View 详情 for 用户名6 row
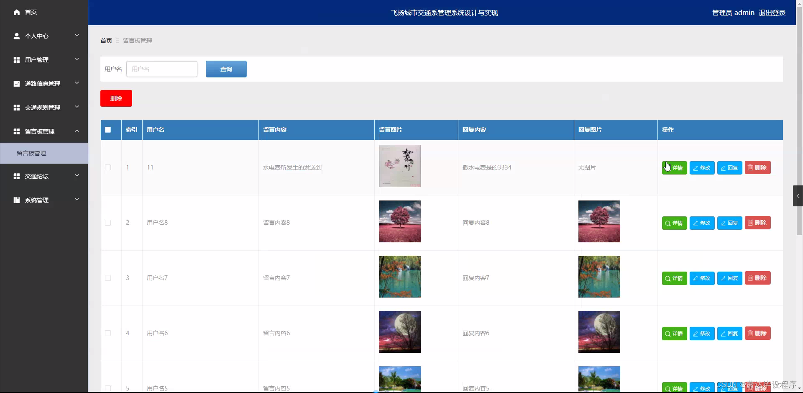Image resolution: width=803 pixels, height=393 pixels. [x=675, y=334]
